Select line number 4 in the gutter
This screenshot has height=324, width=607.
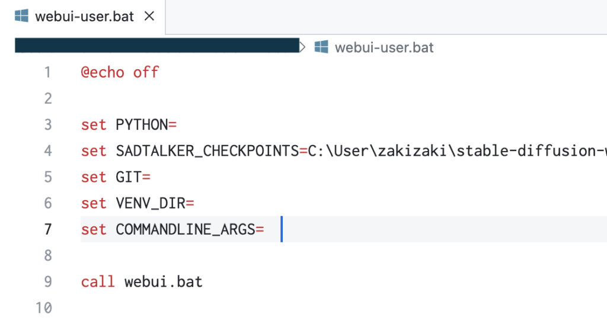(47, 151)
